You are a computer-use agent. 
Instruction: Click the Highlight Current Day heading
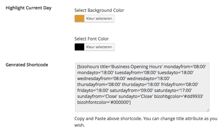28,8
